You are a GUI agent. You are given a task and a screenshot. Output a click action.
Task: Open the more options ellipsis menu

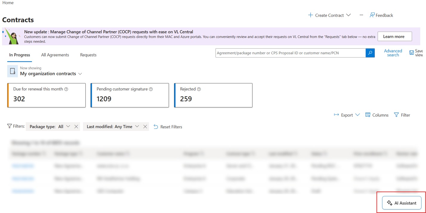coord(361,15)
